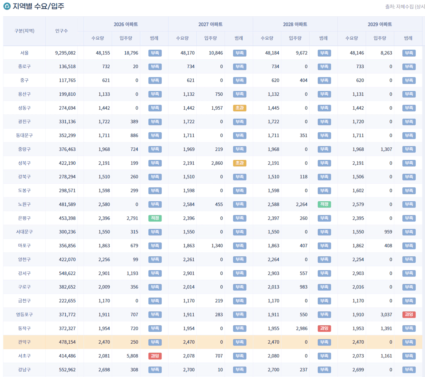Screen dimensions: 425x377
Task: Select the 2026 아파트 column group header
Action: click(x=126, y=24)
